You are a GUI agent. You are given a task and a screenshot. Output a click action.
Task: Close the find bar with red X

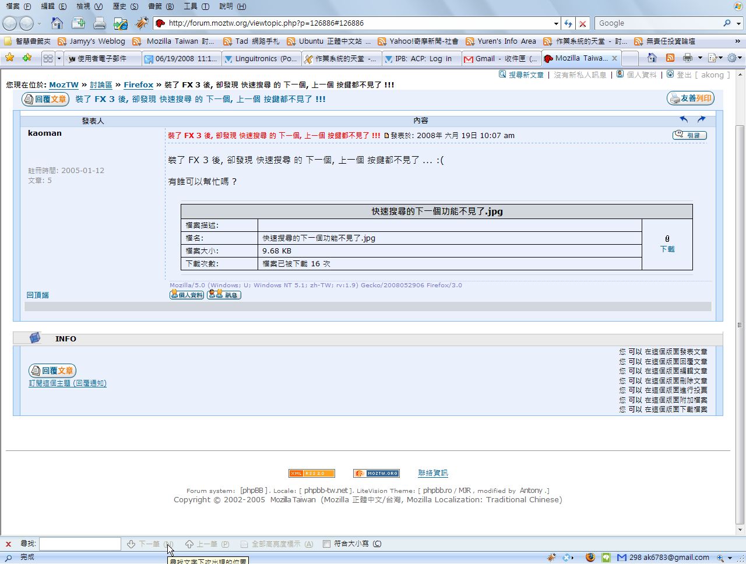pos(8,544)
